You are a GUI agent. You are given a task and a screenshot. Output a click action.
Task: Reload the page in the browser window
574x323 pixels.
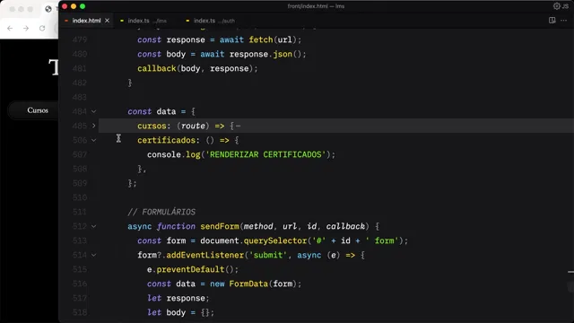coord(42,28)
